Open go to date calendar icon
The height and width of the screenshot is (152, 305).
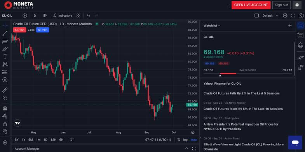[72, 140]
